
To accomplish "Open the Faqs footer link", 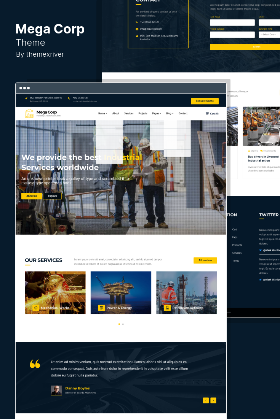I will (235, 237).
